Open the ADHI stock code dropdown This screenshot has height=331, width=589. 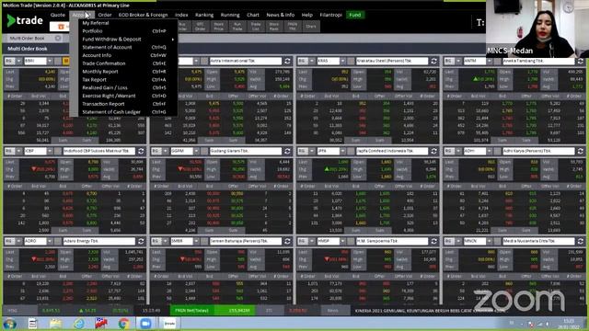point(489,151)
